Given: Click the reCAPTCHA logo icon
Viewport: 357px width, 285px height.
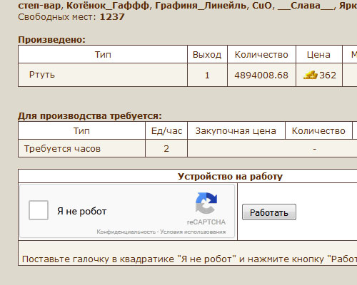Looking at the screenshot, I should 206,203.
